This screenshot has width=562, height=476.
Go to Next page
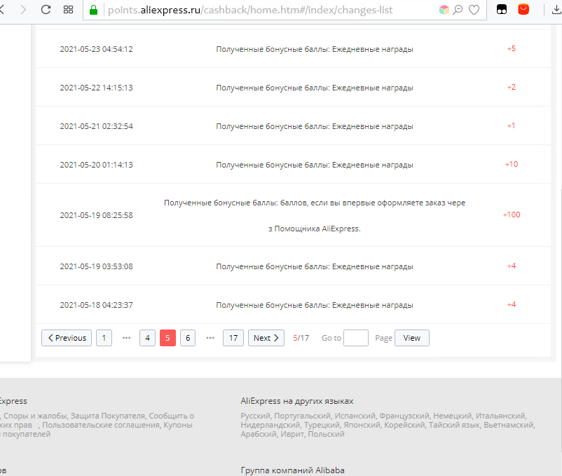266,338
